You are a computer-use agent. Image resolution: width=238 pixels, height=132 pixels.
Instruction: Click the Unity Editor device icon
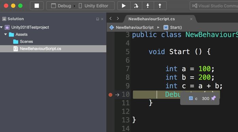pos(80,6)
